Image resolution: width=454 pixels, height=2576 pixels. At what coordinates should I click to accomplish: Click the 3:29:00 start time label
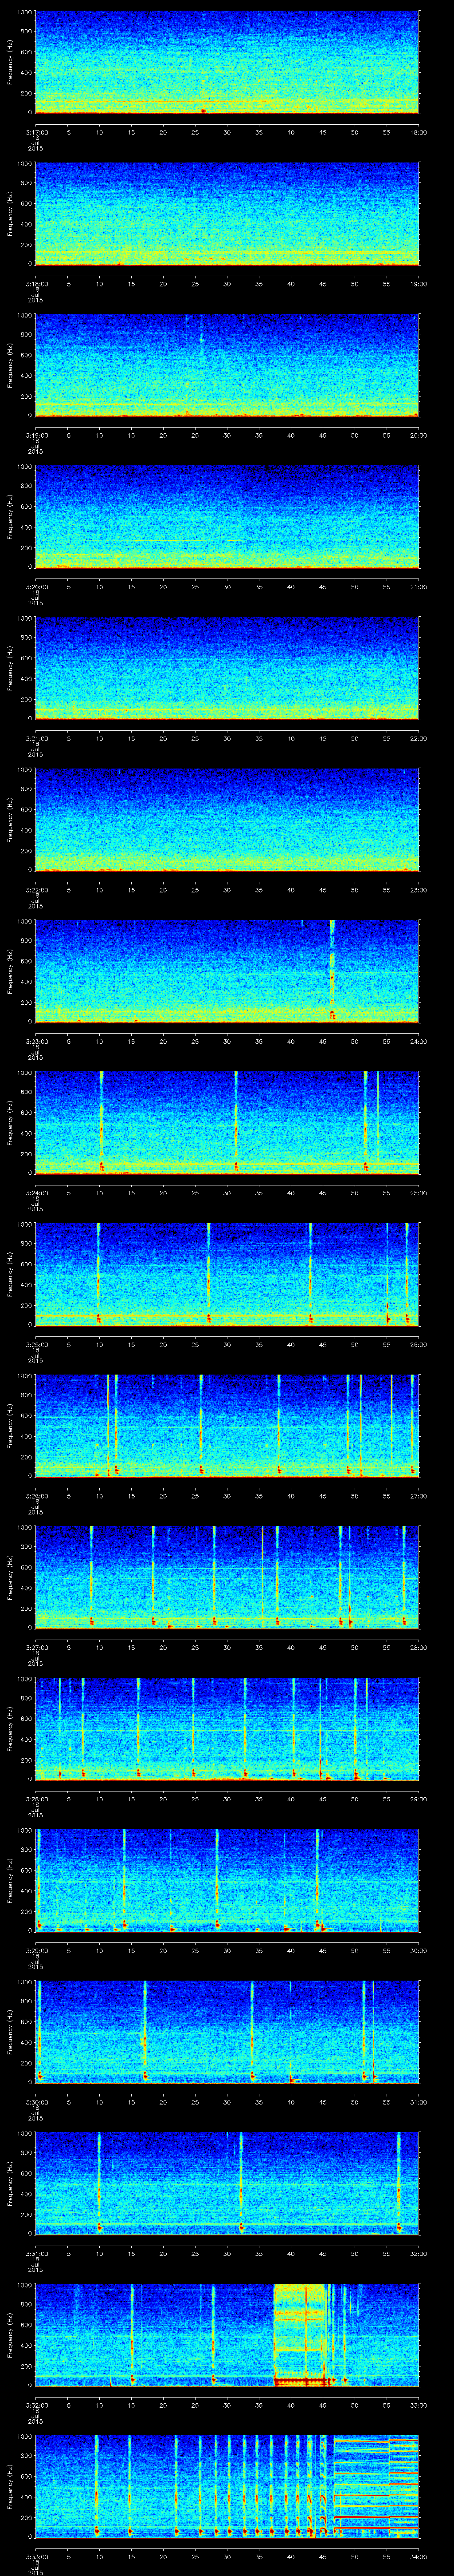(x=37, y=1951)
